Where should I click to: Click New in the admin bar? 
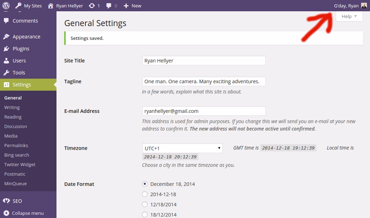pos(133,6)
